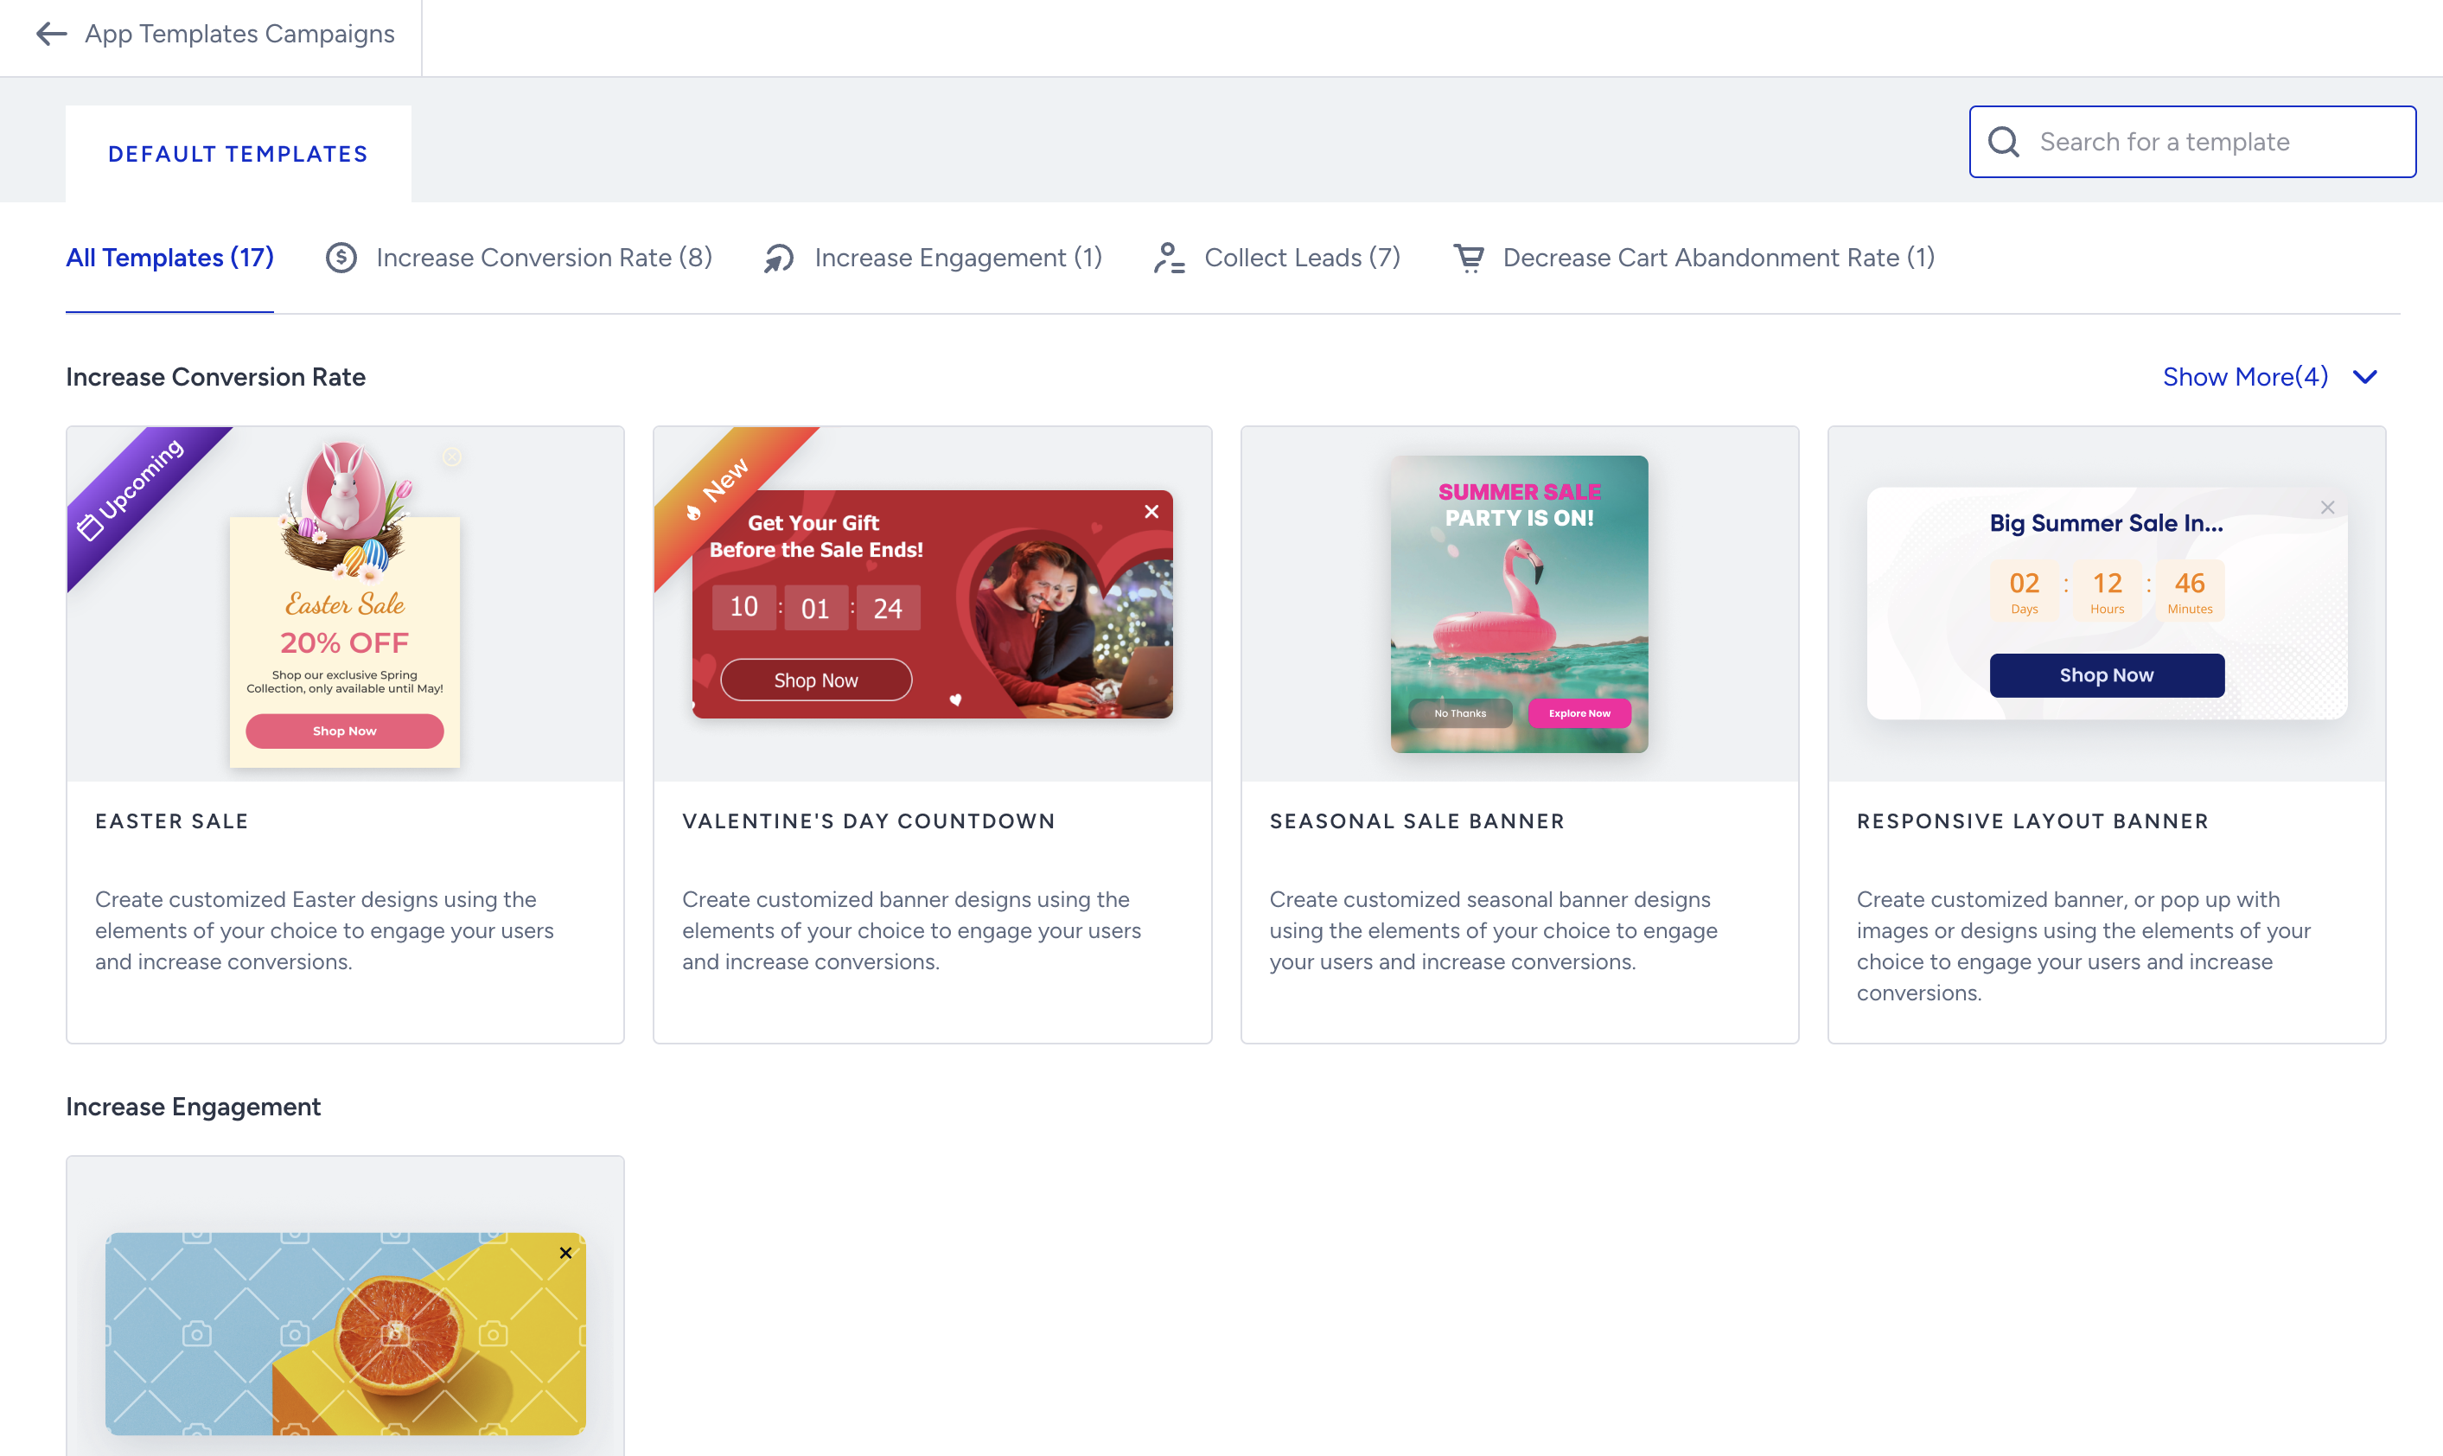
Task: Click X on Big Summer Sale preview
Action: (2327, 508)
